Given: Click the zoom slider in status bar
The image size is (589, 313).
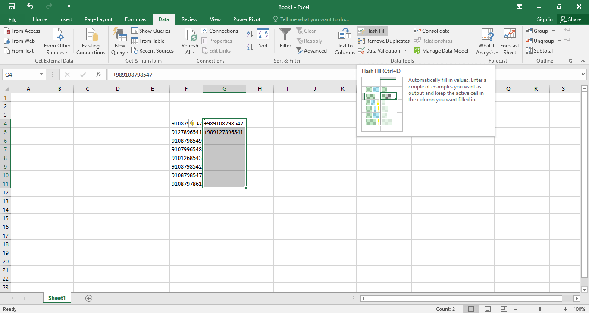Looking at the screenshot, I should point(540,309).
